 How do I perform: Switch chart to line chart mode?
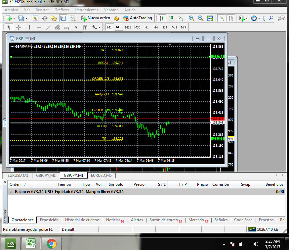[181, 18]
